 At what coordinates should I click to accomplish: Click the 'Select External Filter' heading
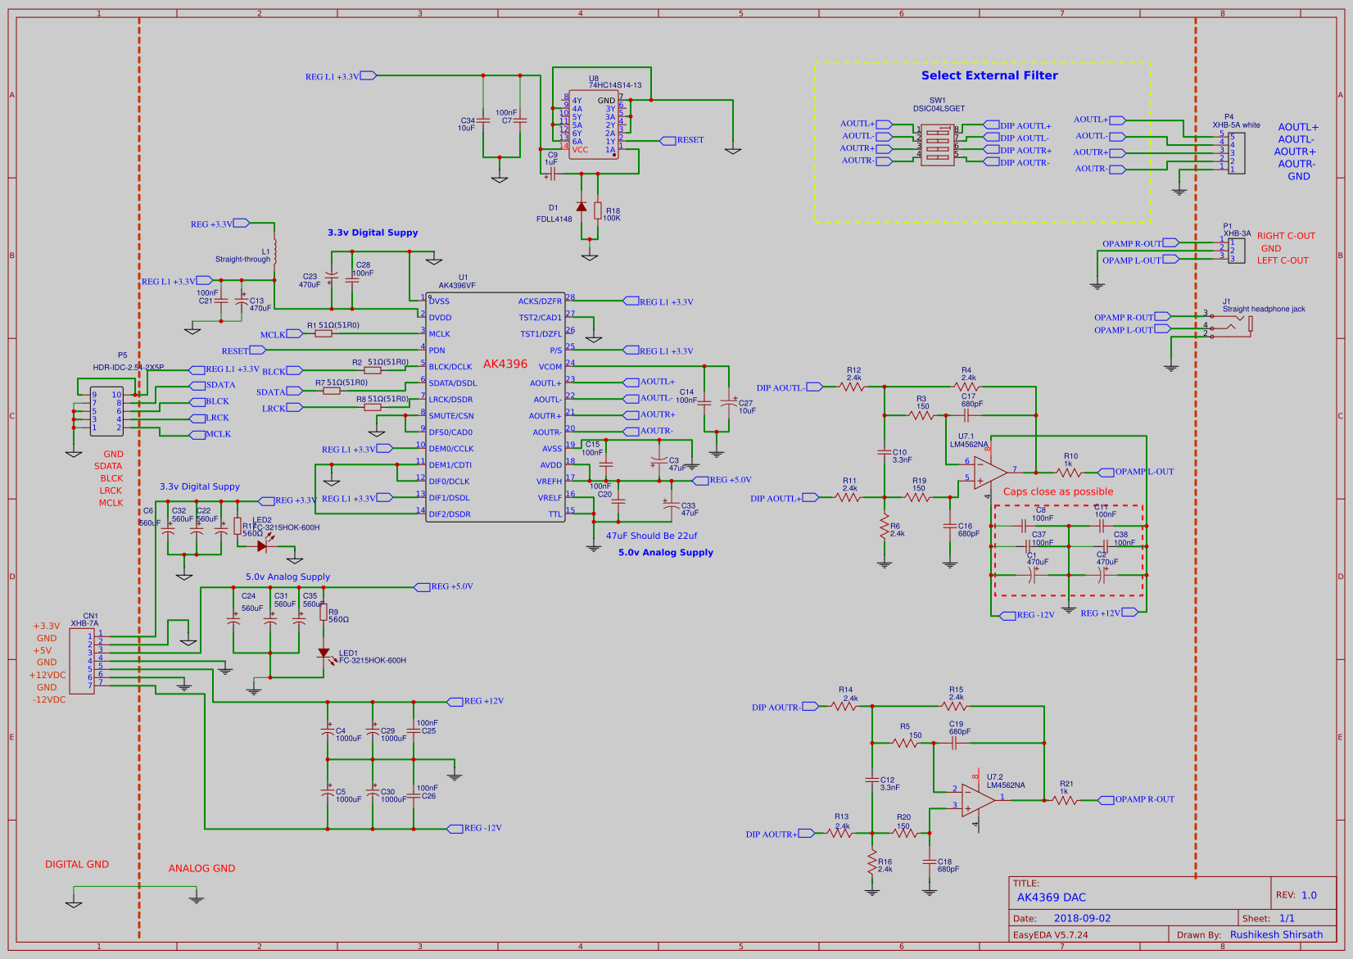coord(989,75)
